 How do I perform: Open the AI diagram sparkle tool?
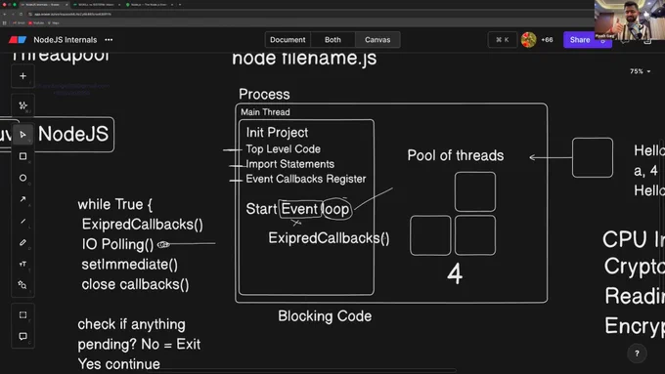[22, 105]
